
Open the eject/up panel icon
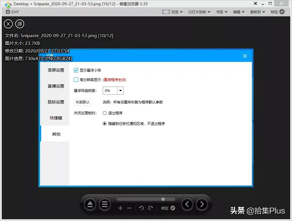[90, 204]
